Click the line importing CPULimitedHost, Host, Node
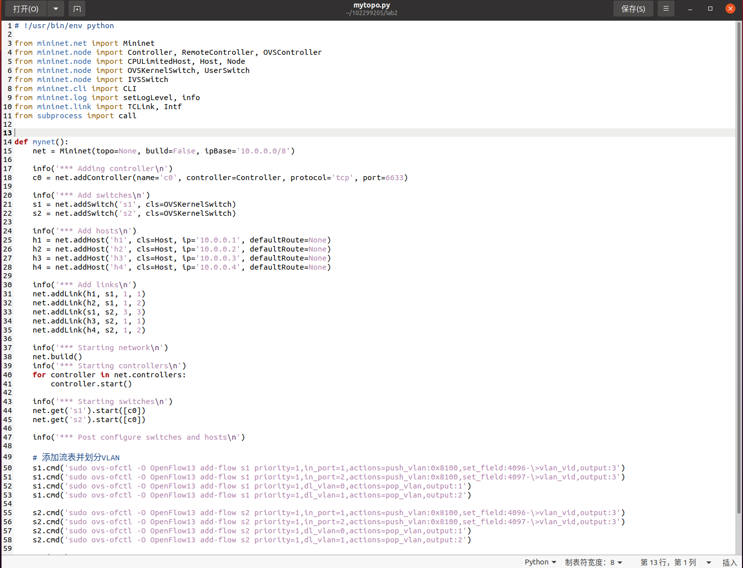Image resolution: width=743 pixels, height=568 pixels. click(x=130, y=61)
